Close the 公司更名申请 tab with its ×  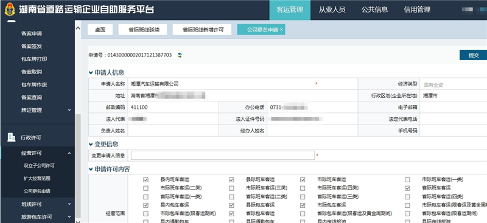click(x=281, y=29)
